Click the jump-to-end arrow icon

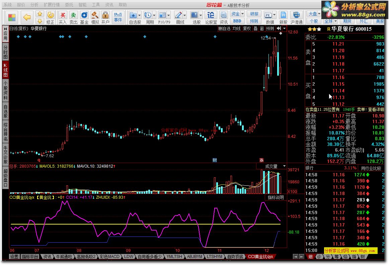coord(279,28)
